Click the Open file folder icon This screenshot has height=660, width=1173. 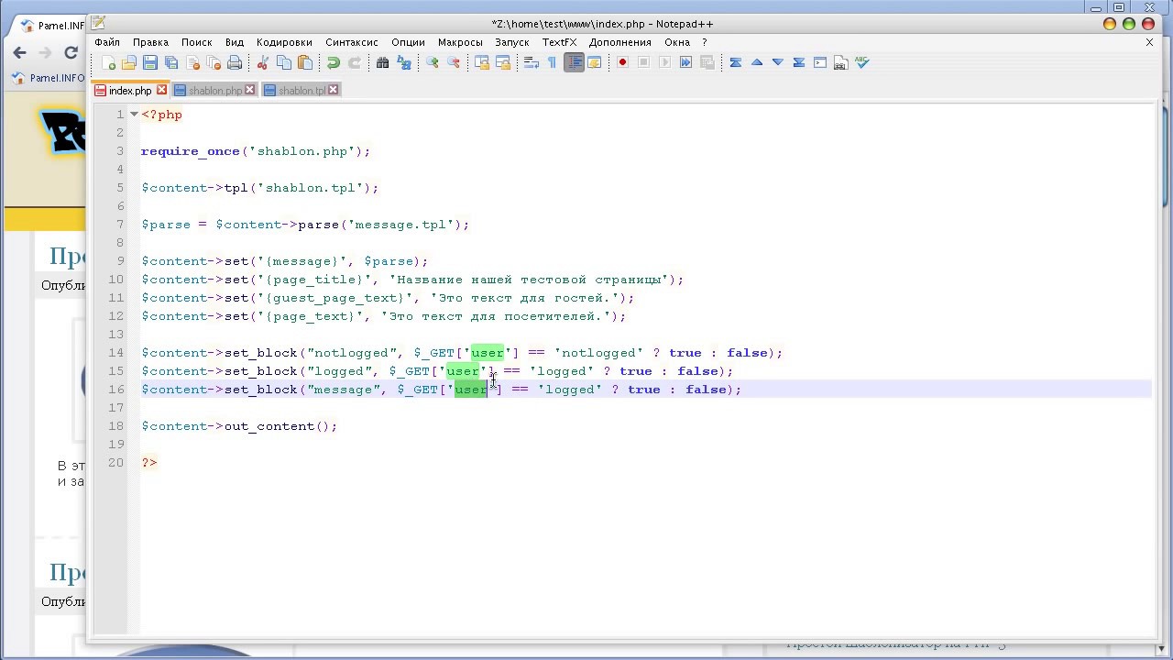point(129,62)
